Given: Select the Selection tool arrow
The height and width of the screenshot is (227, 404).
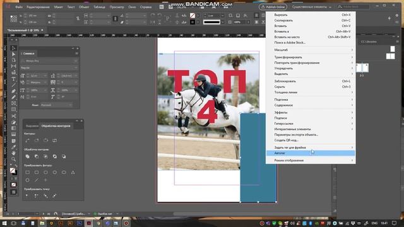Looking at the screenshot, I should click(x=13, y=48).
